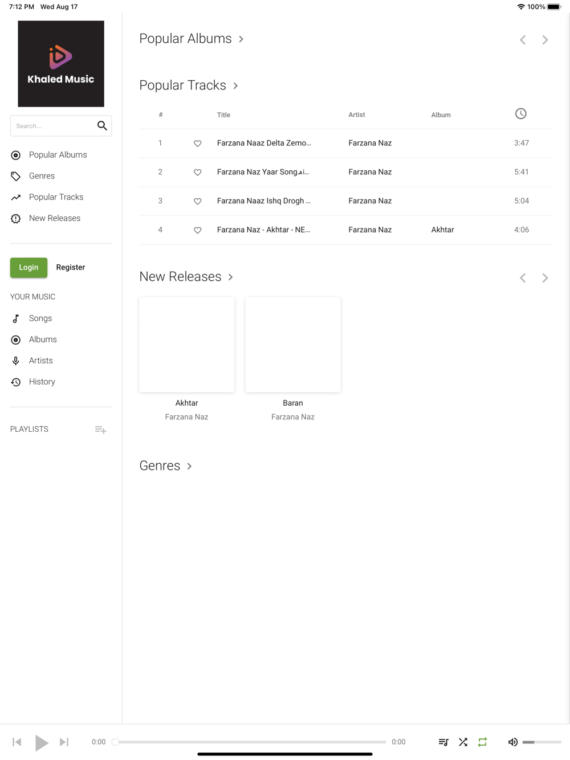This screenshot has height=760, width=570.
Task: Go to next page of New Releases
Action: tap(545, 278)
